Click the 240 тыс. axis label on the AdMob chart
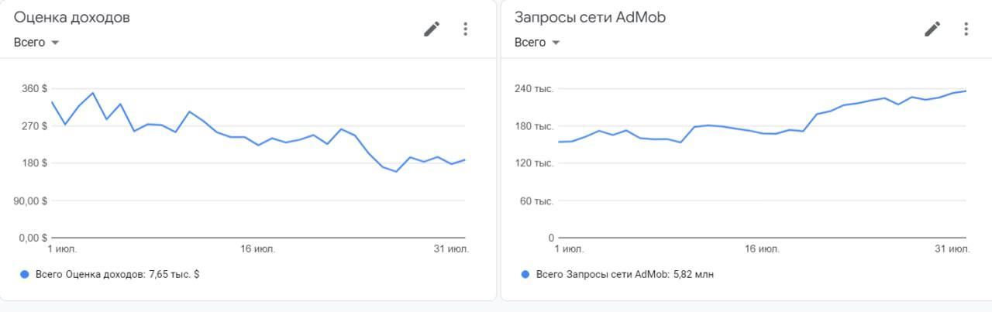992x312 pixels. click(535, 89)
